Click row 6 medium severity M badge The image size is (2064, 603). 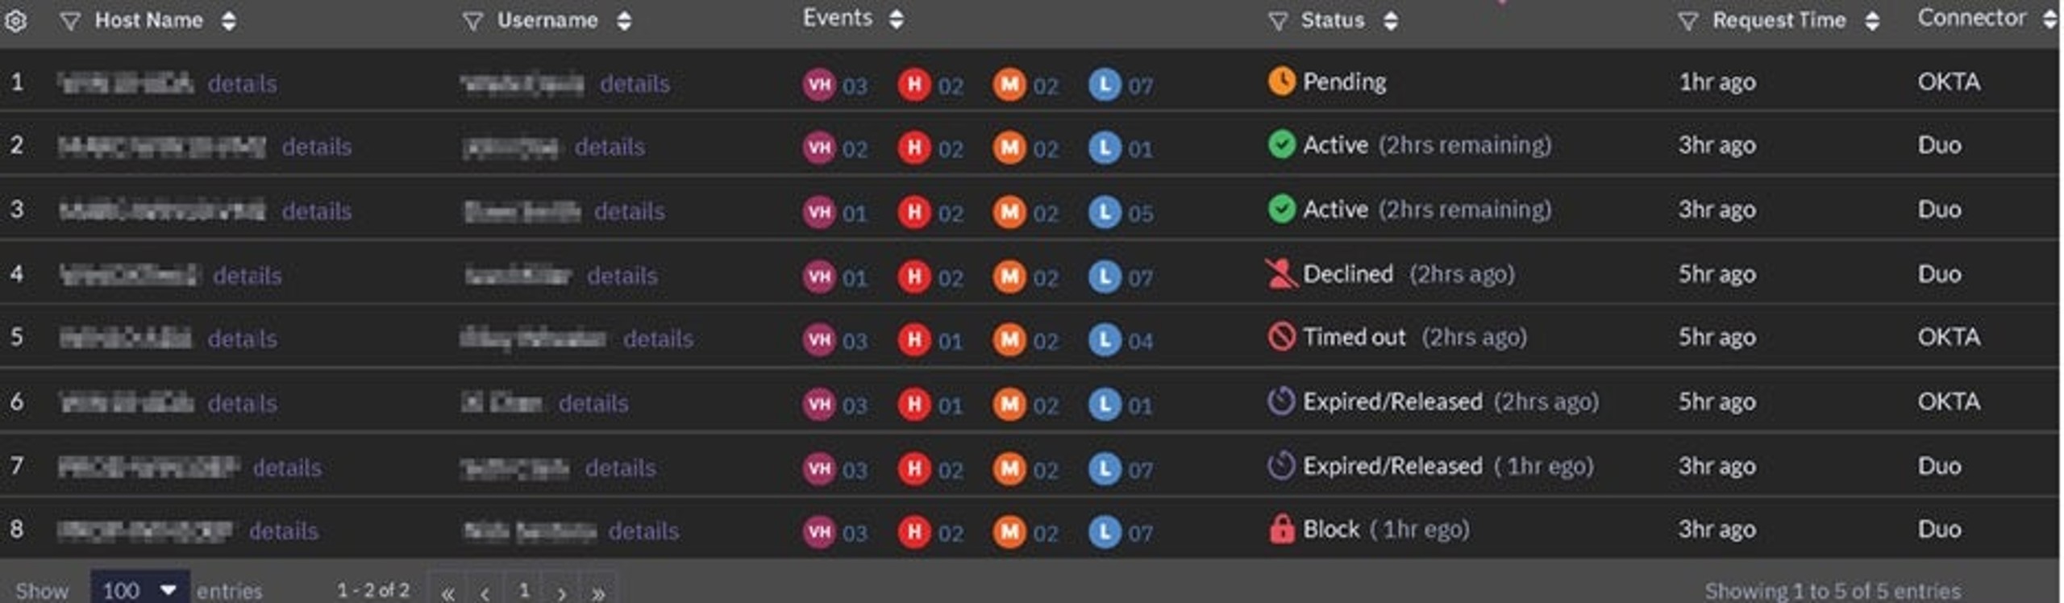(x=1009, y=404)
